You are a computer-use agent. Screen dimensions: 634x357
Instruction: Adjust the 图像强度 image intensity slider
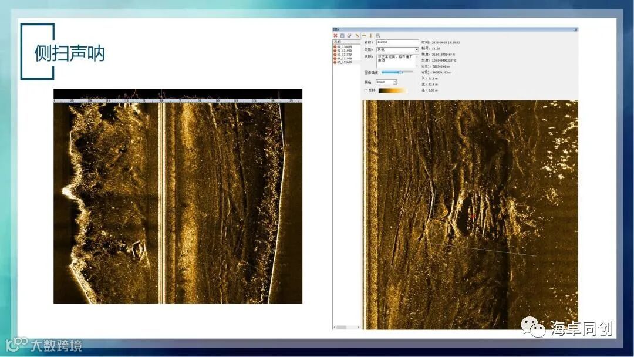[x=397, y=72]
